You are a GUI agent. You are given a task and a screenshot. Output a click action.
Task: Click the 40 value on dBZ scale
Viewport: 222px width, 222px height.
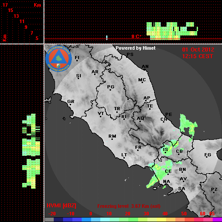point(165,214)
